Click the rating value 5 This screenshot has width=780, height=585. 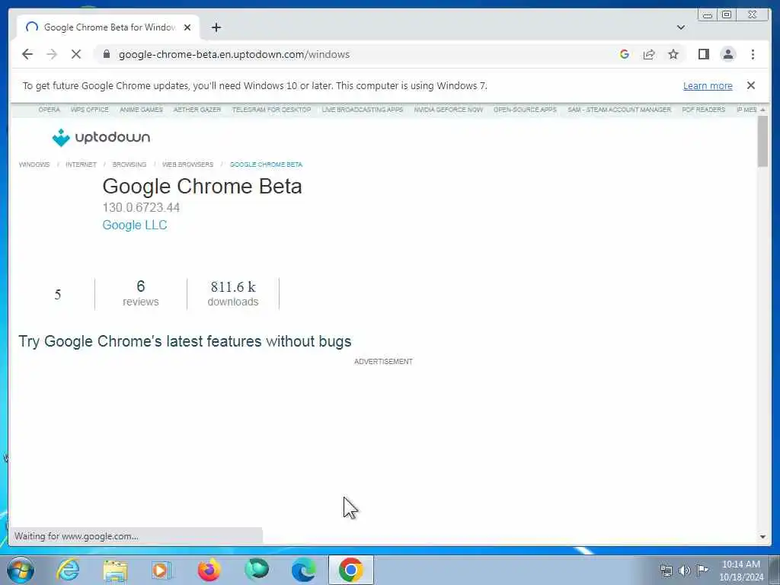[58, 295]
